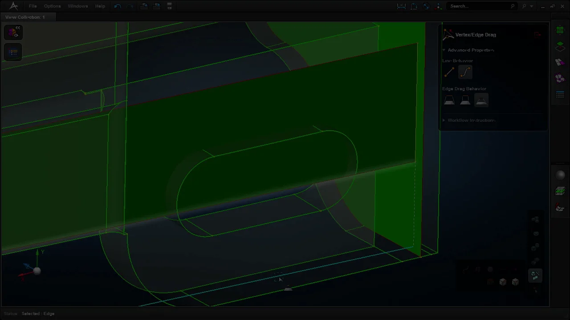Viewport: 570px width, 320px height.
Task: Select the first Edge Drag Behavior option
Action: pyautogui.click(x=449, y=100)
